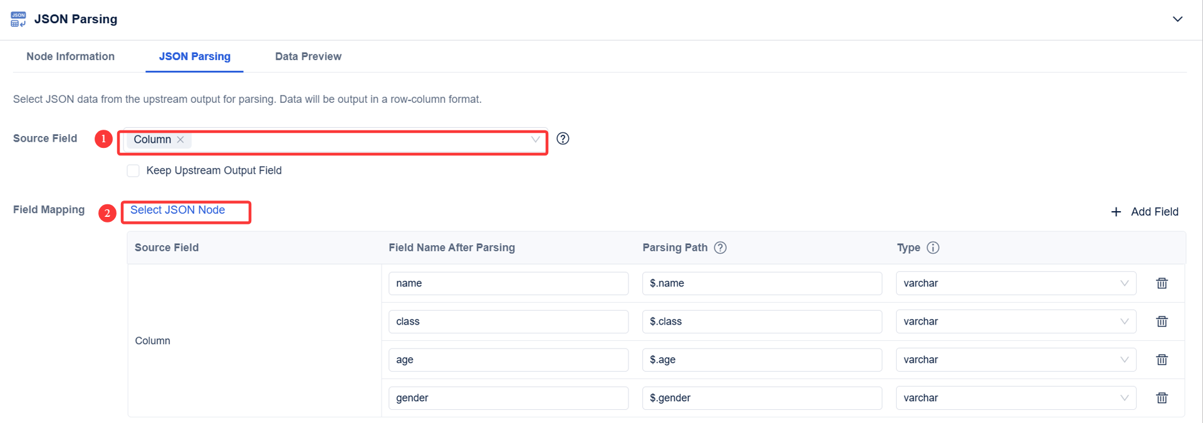Open the type dropdown for age row
The height and width of the screenshot is (423, 1203).
[x=1016, y=360]
